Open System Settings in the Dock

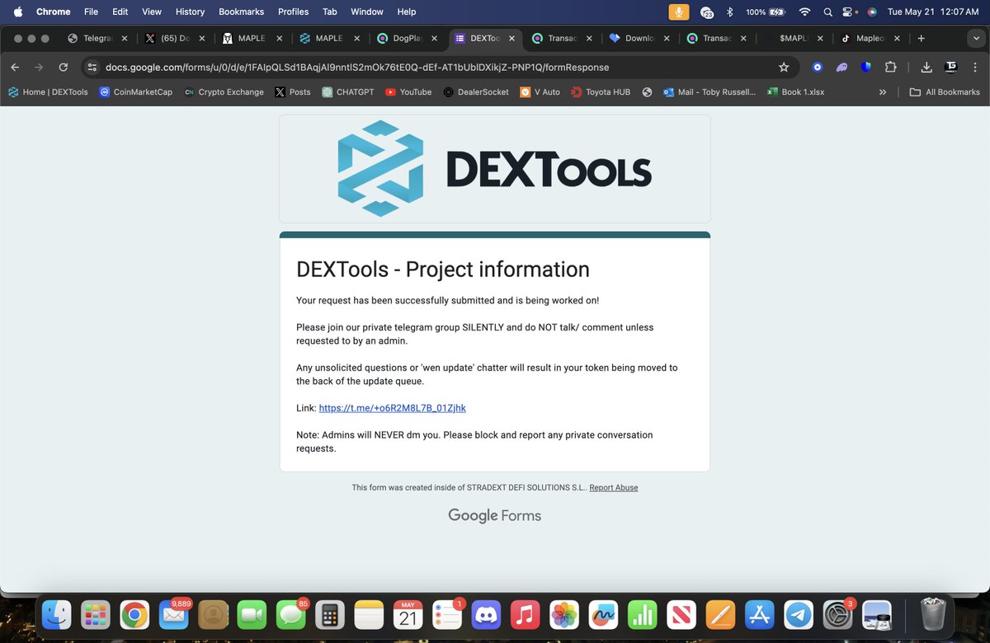(x=837, y=615)
